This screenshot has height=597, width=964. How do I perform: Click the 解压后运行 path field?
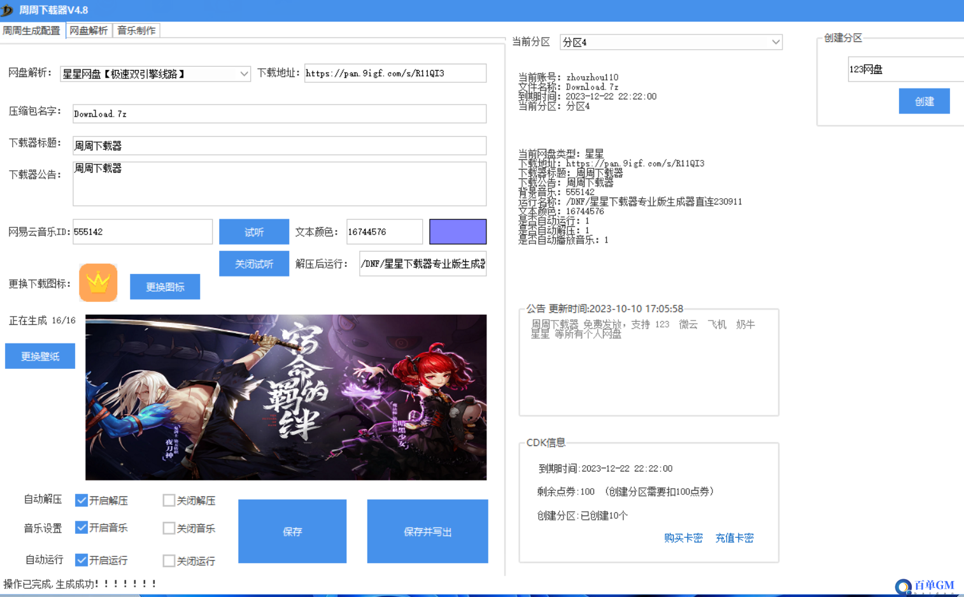click(x=423, y=264)
